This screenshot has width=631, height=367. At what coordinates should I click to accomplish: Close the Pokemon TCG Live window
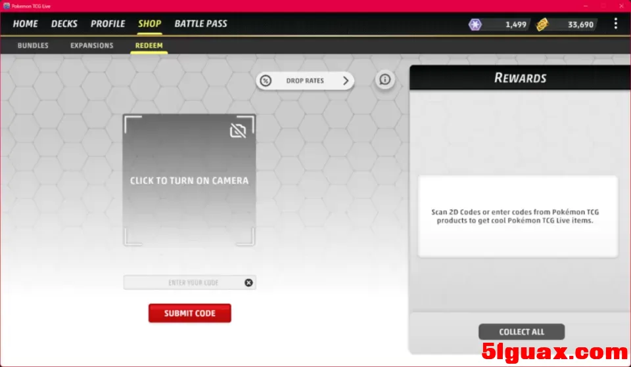pyautogui.click(x=621, y=6)
